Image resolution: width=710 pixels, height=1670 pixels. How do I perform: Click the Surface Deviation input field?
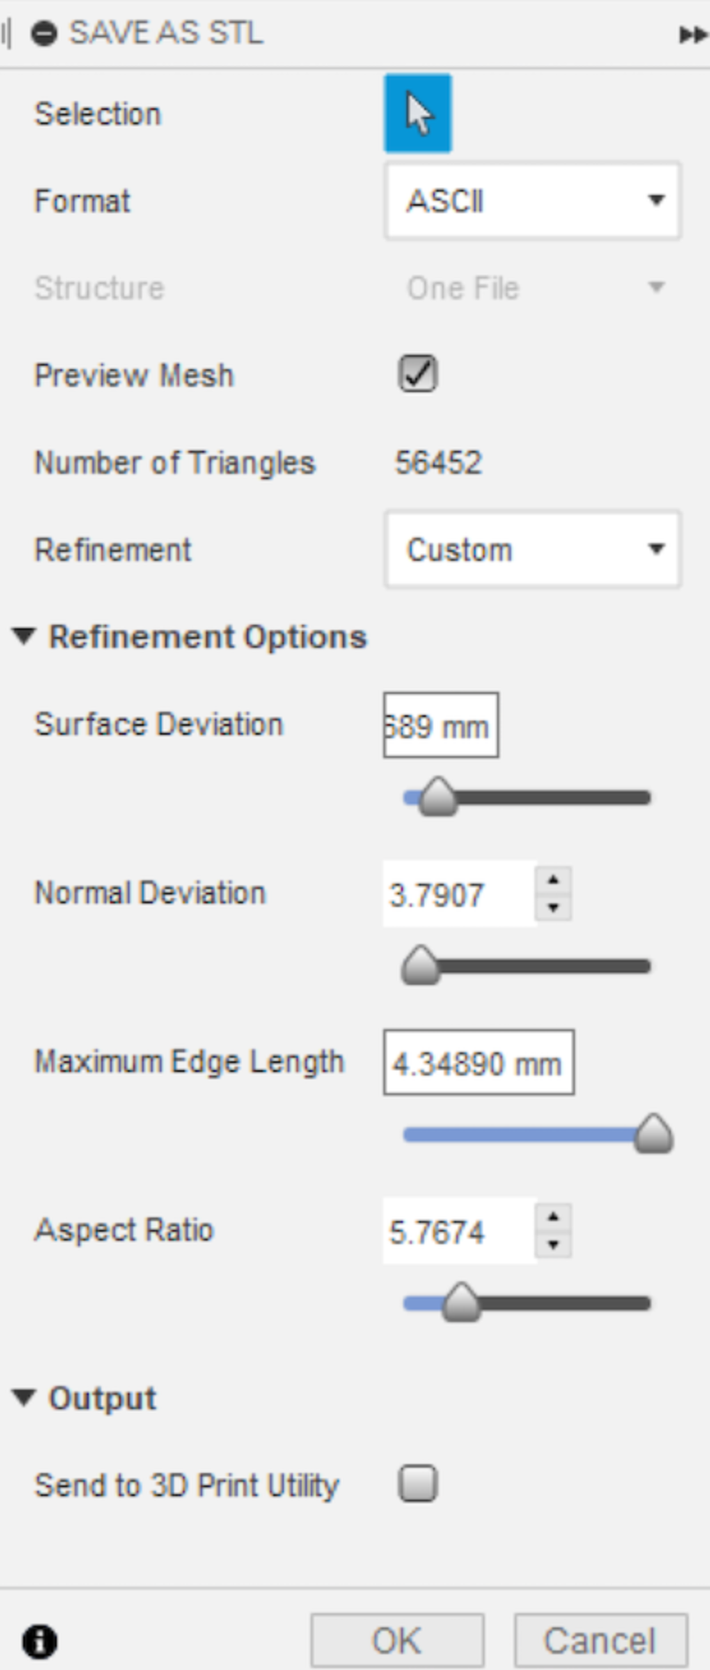click(441, 725)
